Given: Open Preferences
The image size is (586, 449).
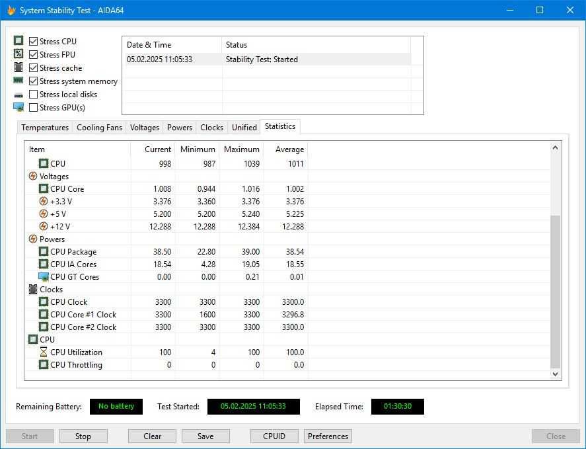Looking at the screenshot, I should tap(328, 436).
